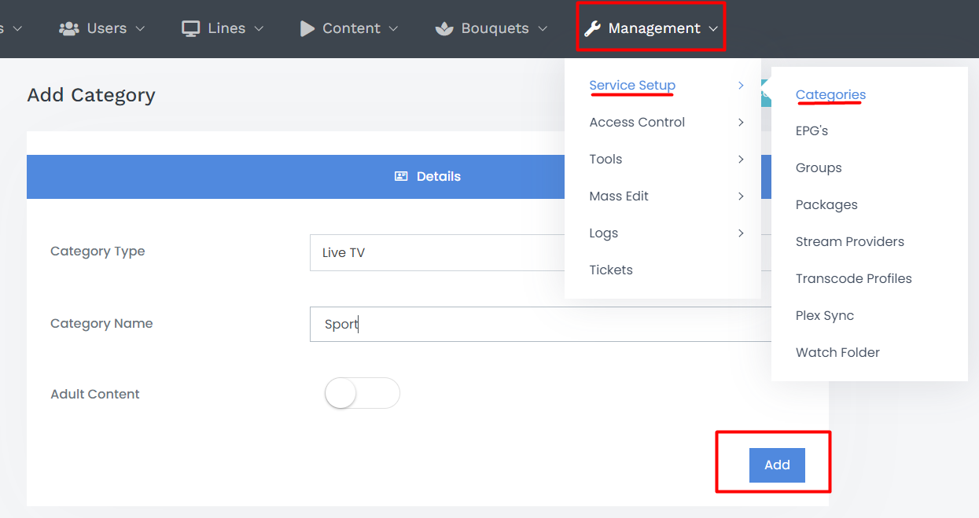This screenshot has width=979, height=518.
Task: Select Watch Folder in submenu
Action: click(x=837, y=352)
